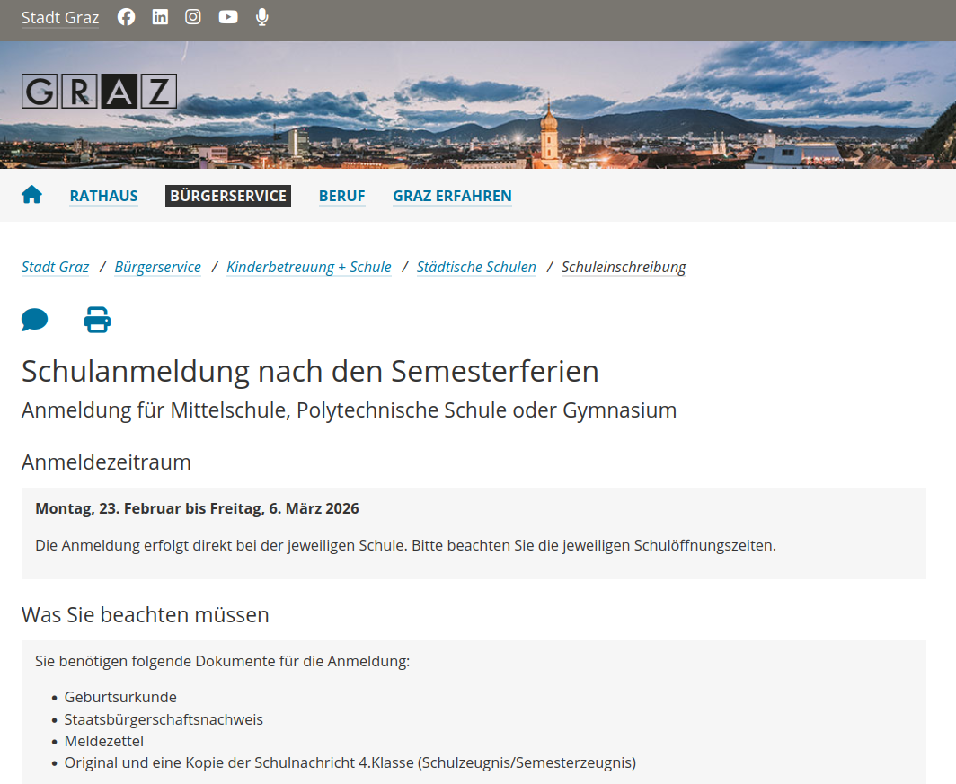Click the GRAZ logo on the banner
956x784 pixels.
[99, 90]
